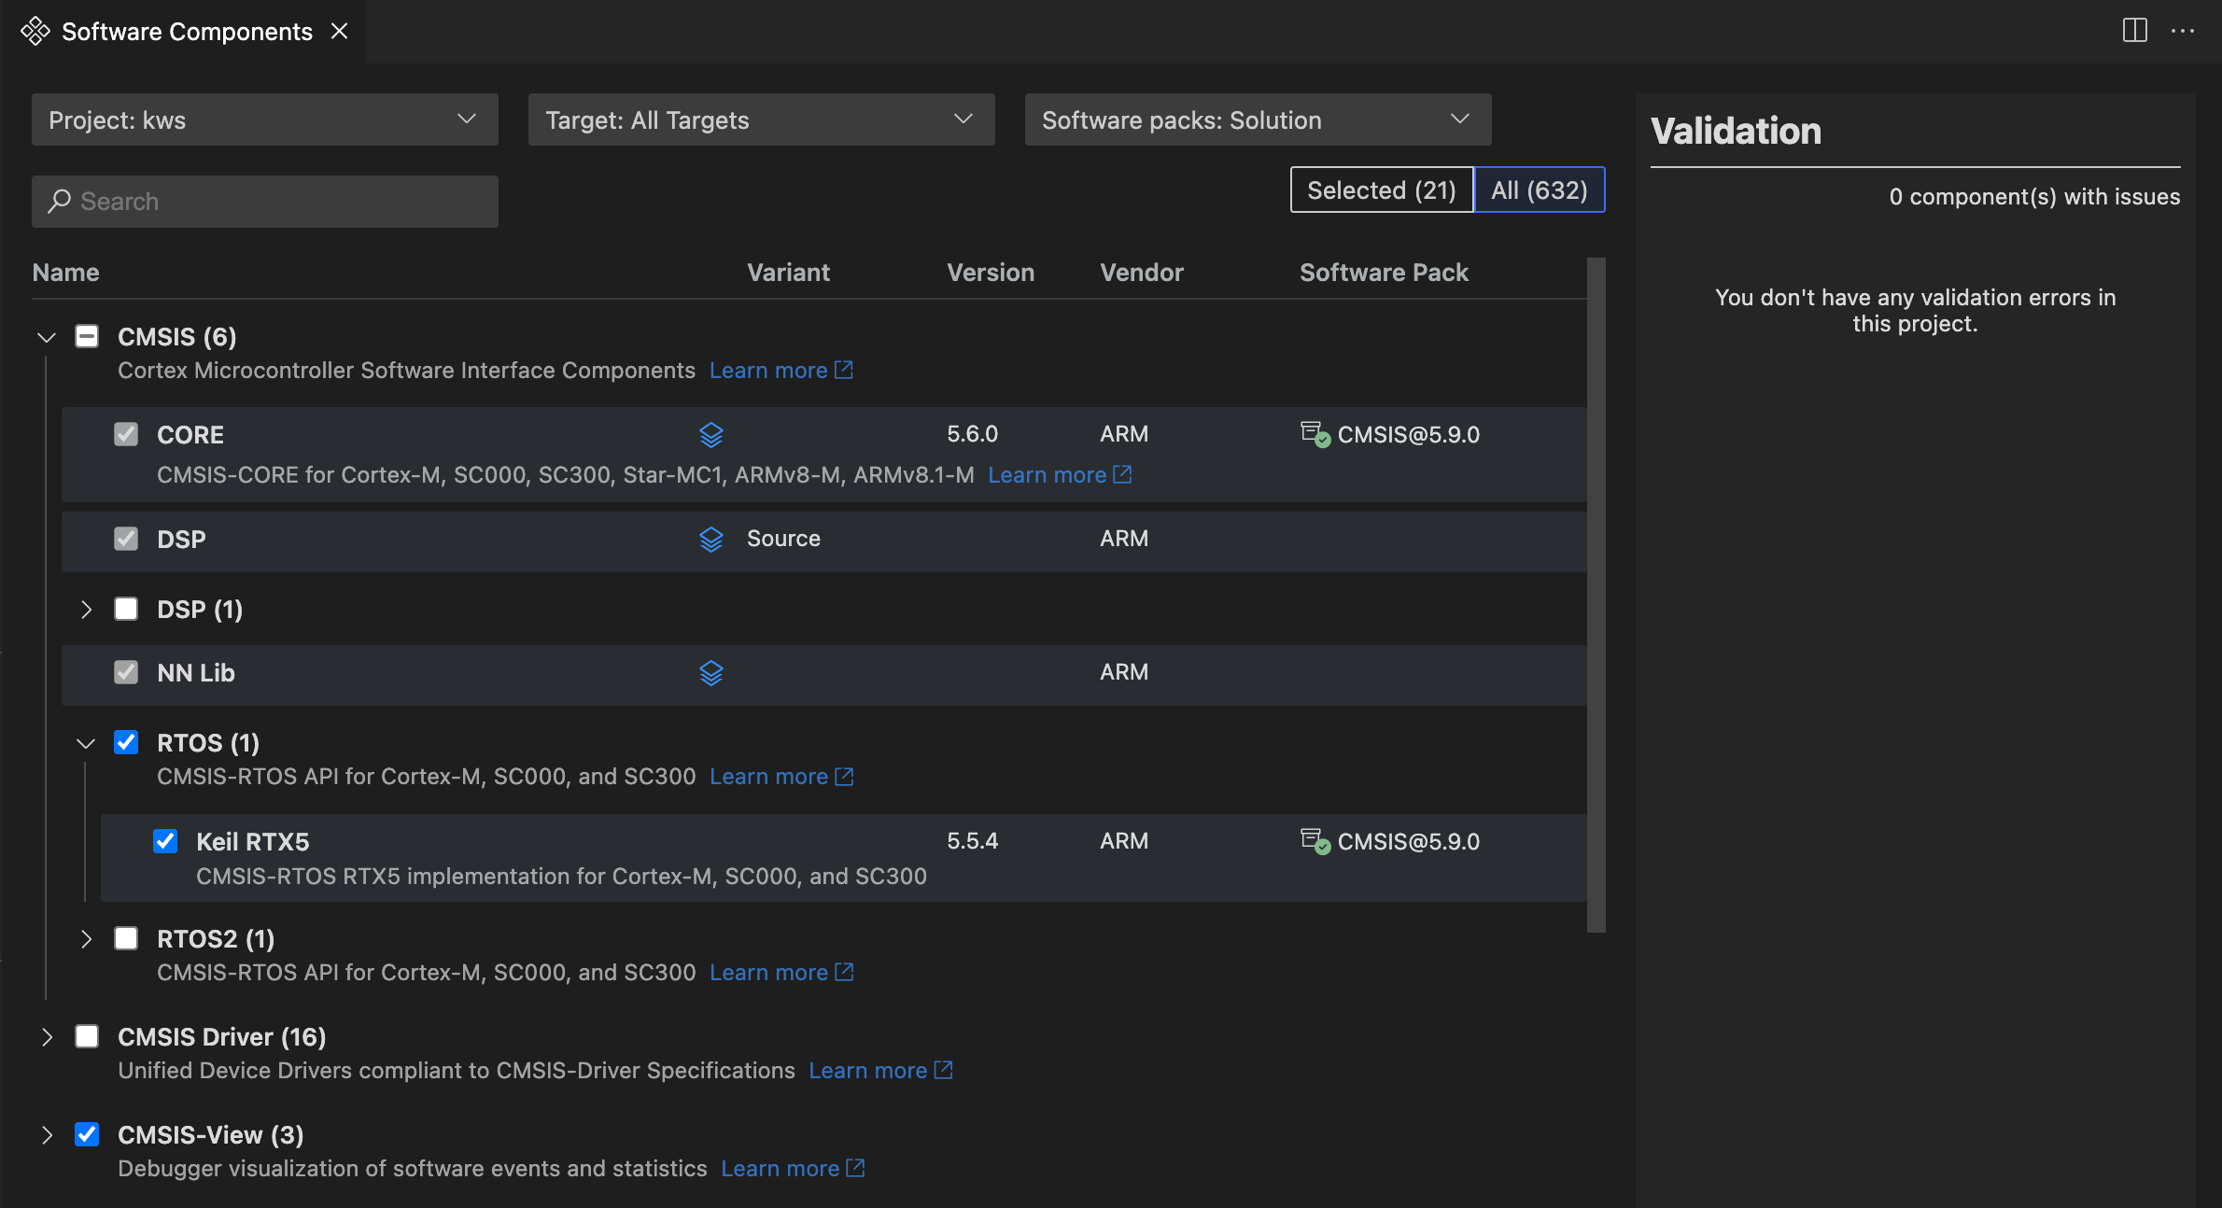The image size is (2222, 1208).
Task: Click the Version column header
Action: pos(991,272)
